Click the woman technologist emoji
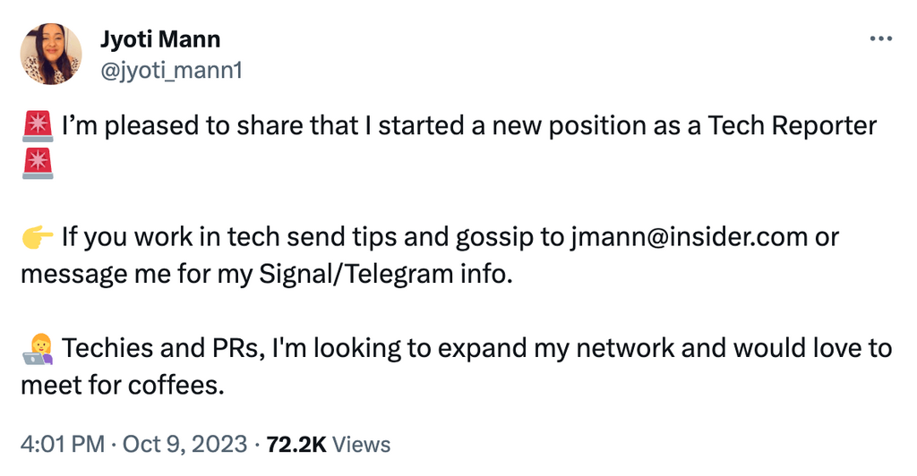This screenshot has width=917, height=476. click(37, 349)
